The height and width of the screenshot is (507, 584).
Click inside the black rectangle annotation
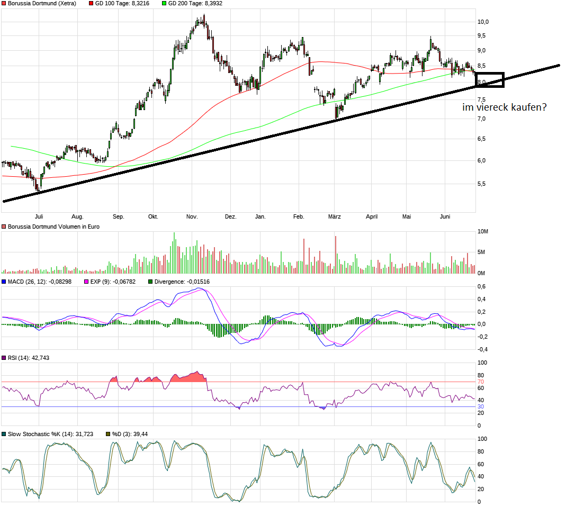pos(489,80)
